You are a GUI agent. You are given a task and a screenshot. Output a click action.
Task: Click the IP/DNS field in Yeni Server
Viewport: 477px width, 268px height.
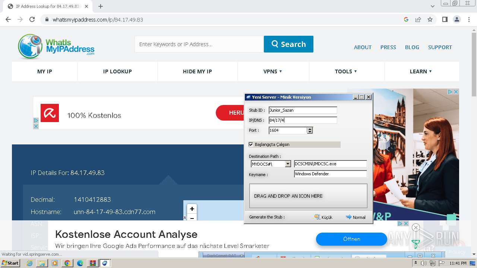[x=303, y=120]
